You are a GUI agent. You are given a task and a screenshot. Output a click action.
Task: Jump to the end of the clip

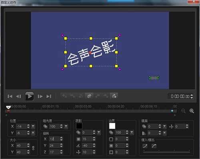(49, 96)
